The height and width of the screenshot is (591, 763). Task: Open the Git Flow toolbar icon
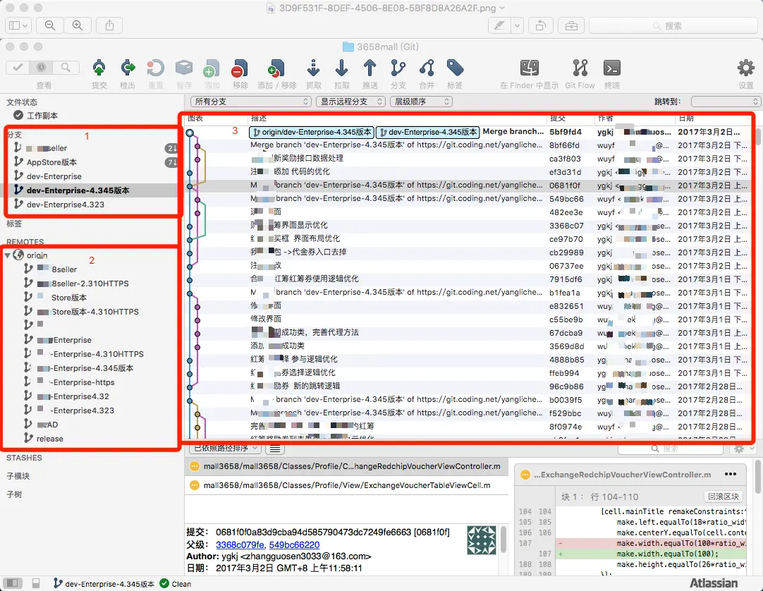580,68
